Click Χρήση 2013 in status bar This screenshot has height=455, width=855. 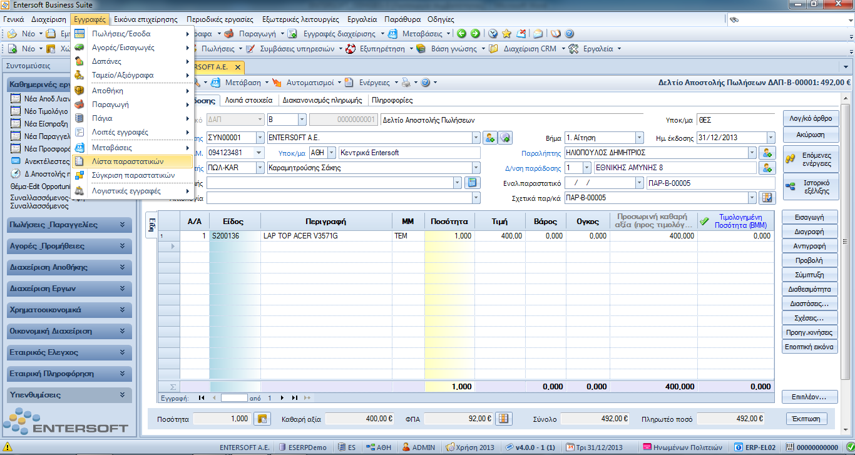pyautogui.click(x=471, y=447)
